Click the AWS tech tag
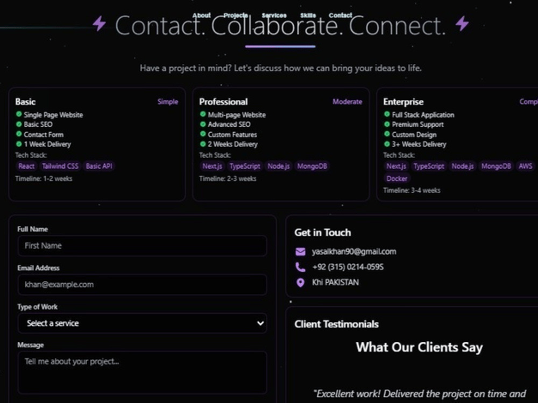Image resolution: width=538 pixels, height=403 pixels. [x=525, y=166]
